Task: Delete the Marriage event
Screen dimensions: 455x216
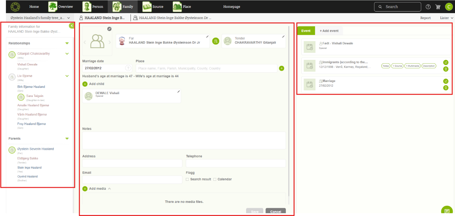Action: pyautogui.click(x=446, y=88)
